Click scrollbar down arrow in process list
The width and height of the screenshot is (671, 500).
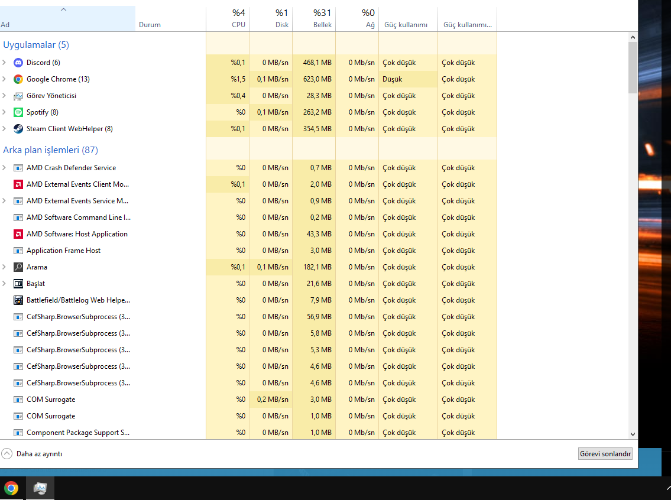(x=633, y=434)
